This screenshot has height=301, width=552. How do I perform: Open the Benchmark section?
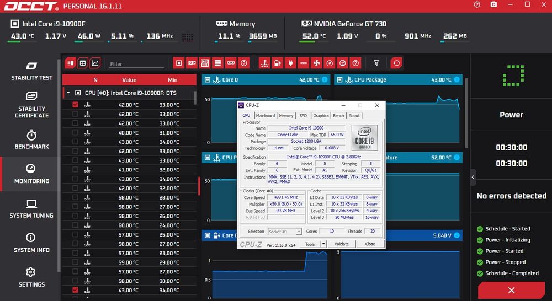click(31, 140)
